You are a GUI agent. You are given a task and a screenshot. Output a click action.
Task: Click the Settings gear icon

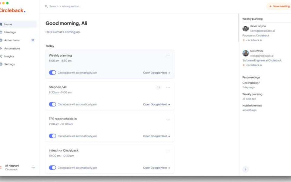pos(1,64)
